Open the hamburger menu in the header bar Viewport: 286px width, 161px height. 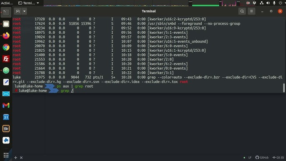(x=251, y=11)
